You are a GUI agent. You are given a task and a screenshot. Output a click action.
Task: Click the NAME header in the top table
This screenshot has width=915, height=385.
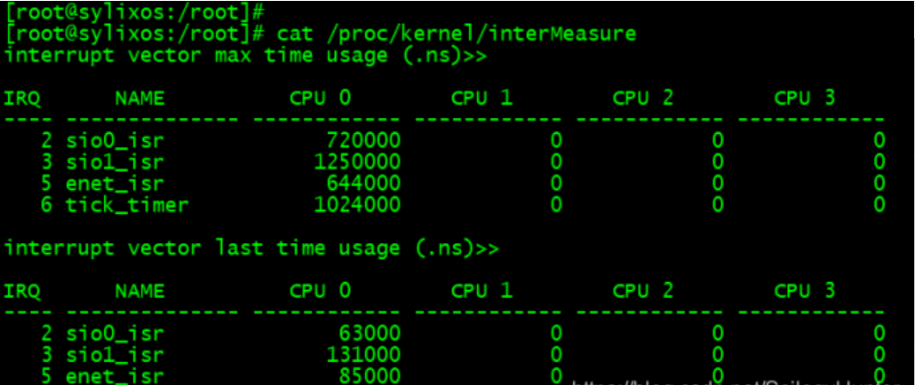(140, 98)
